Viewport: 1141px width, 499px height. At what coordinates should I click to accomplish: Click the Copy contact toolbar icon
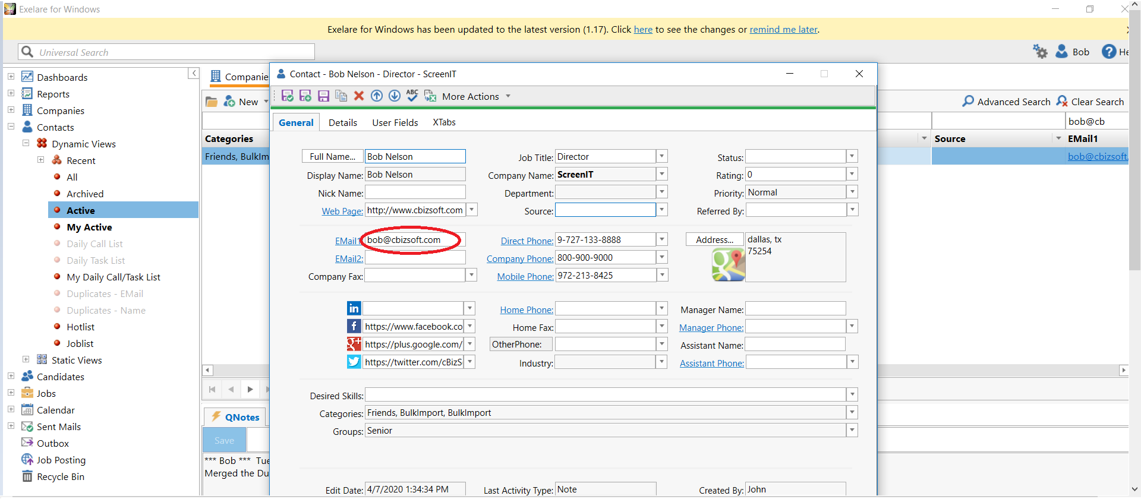341,96
